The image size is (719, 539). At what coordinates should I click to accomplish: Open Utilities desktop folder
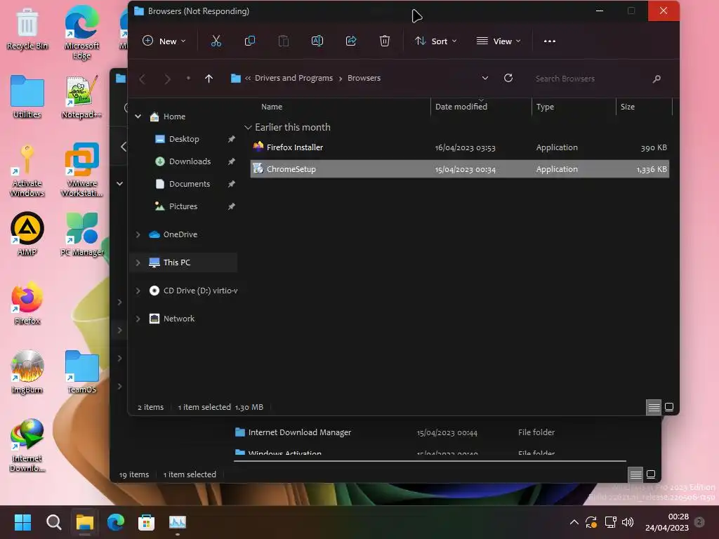27,97
